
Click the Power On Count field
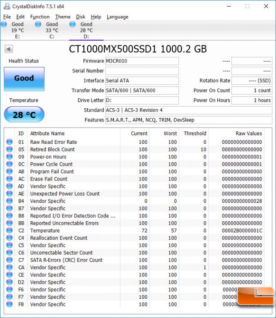coord(252,90)
